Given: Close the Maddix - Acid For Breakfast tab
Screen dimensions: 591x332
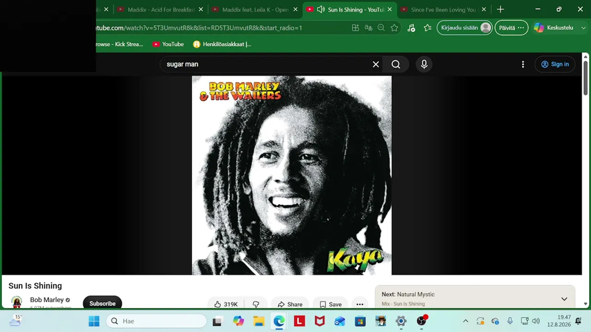Looking at the screenshot, I should point(201,10).
